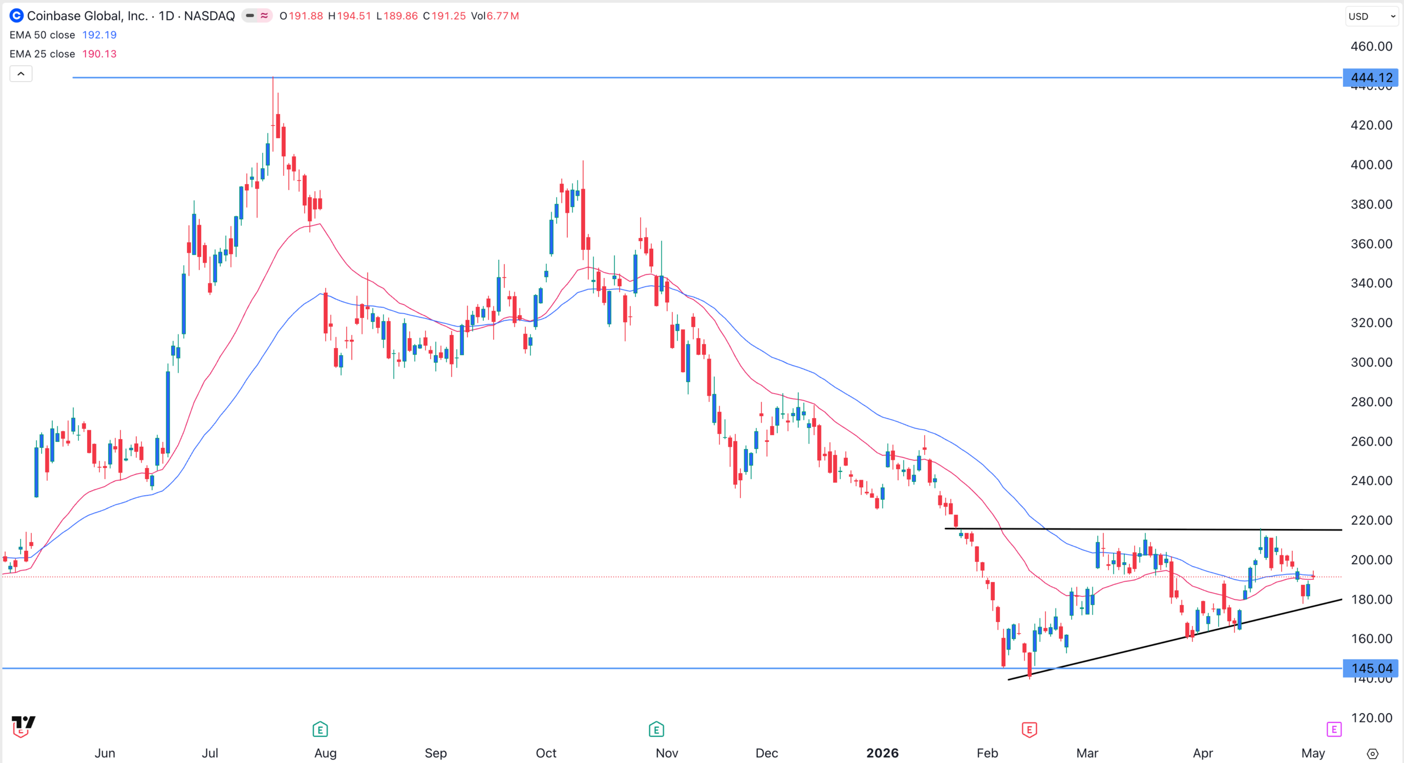Screen dimensions: 1404x763
Task: Click the Coinbase logo icon
Action: tap(16, 16)
